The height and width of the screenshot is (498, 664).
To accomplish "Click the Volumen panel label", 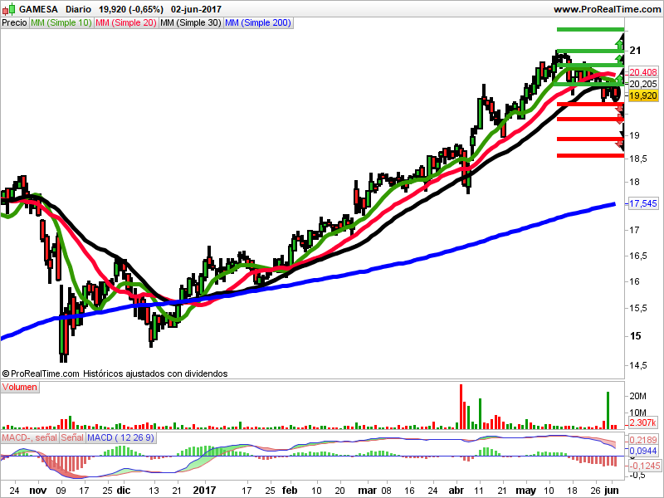I will [20, 387].
